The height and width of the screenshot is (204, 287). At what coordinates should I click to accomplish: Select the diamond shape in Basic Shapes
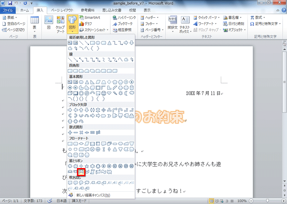(109, 82)
